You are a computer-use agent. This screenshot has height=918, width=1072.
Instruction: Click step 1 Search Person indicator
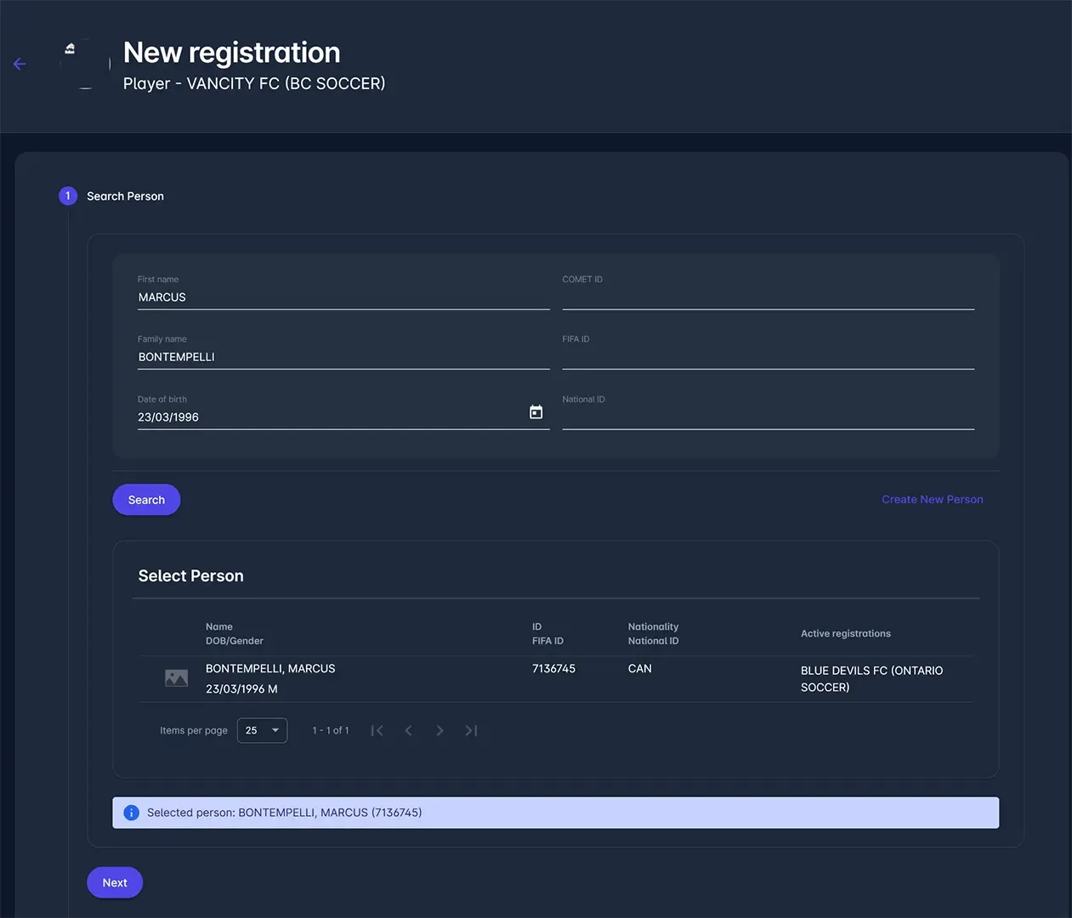[68, 196]
